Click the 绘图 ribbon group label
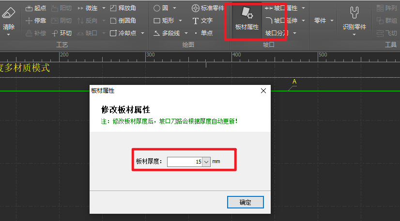Image resolution: width=400 pixels, height=221 pixels. click(188, 45)
